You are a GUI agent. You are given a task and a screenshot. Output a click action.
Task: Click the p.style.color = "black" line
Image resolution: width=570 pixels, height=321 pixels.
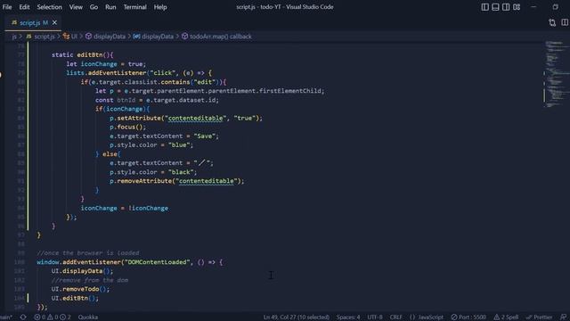click(x=153, y=172)
